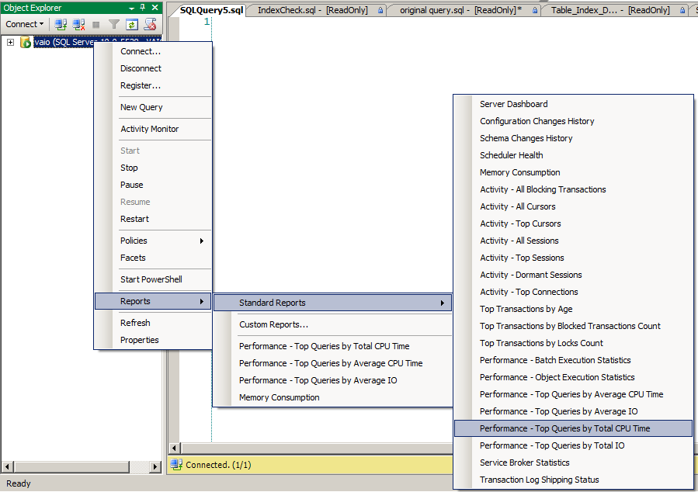Click the Connected status icon

tap(176, 465)
